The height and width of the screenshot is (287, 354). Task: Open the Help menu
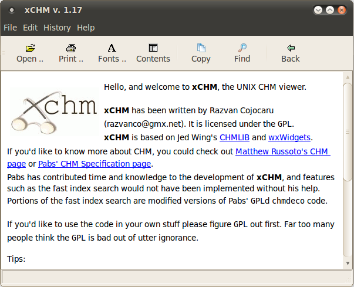click(86, 28)
